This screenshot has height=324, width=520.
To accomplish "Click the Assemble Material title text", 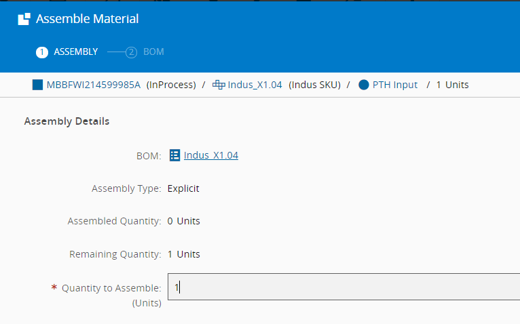I will (87, 19).
